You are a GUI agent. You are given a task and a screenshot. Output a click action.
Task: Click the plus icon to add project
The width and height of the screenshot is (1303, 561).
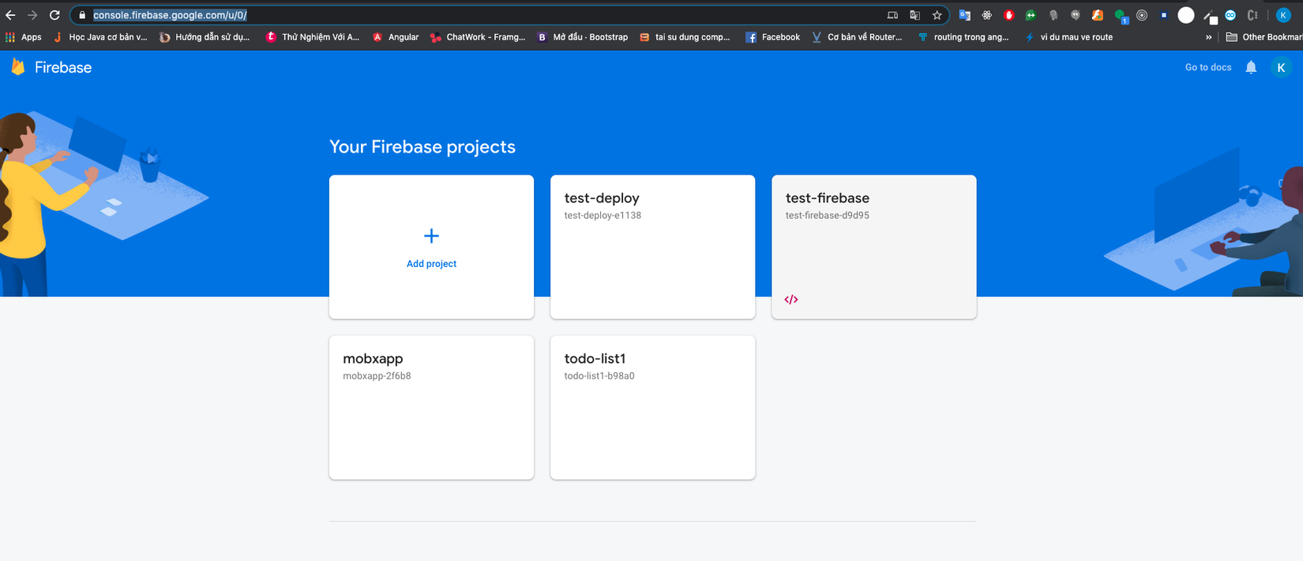click(x=431, y=235)
